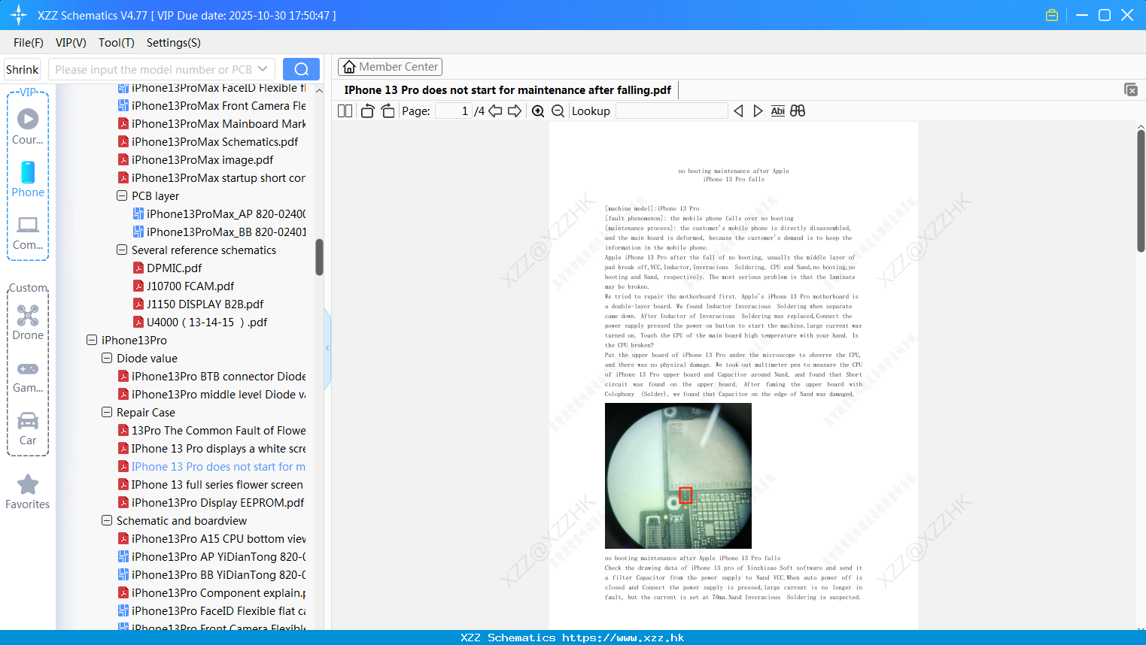Click the blue search button

[x=301, y=69]
